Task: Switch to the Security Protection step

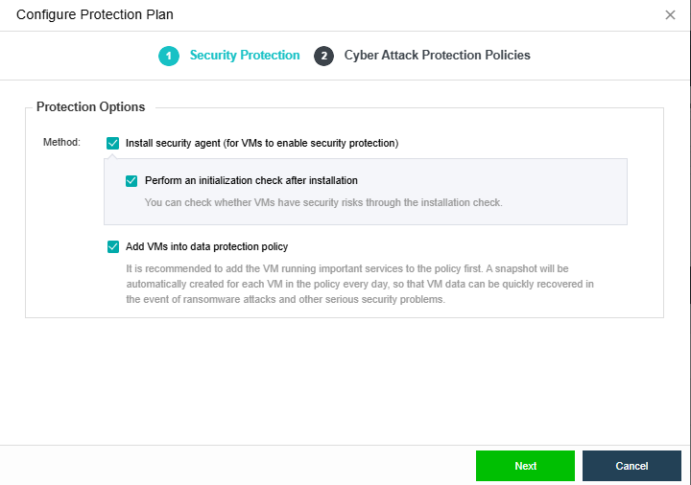Action: pyautogui.click(x=244, y=56)
